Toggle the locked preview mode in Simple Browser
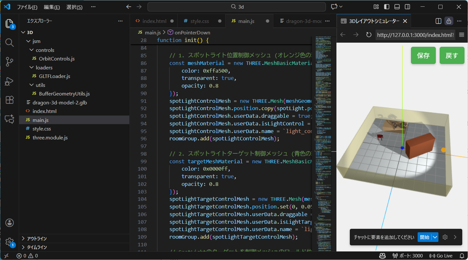This screenshot has height=260, width=468. coord(449,21)
